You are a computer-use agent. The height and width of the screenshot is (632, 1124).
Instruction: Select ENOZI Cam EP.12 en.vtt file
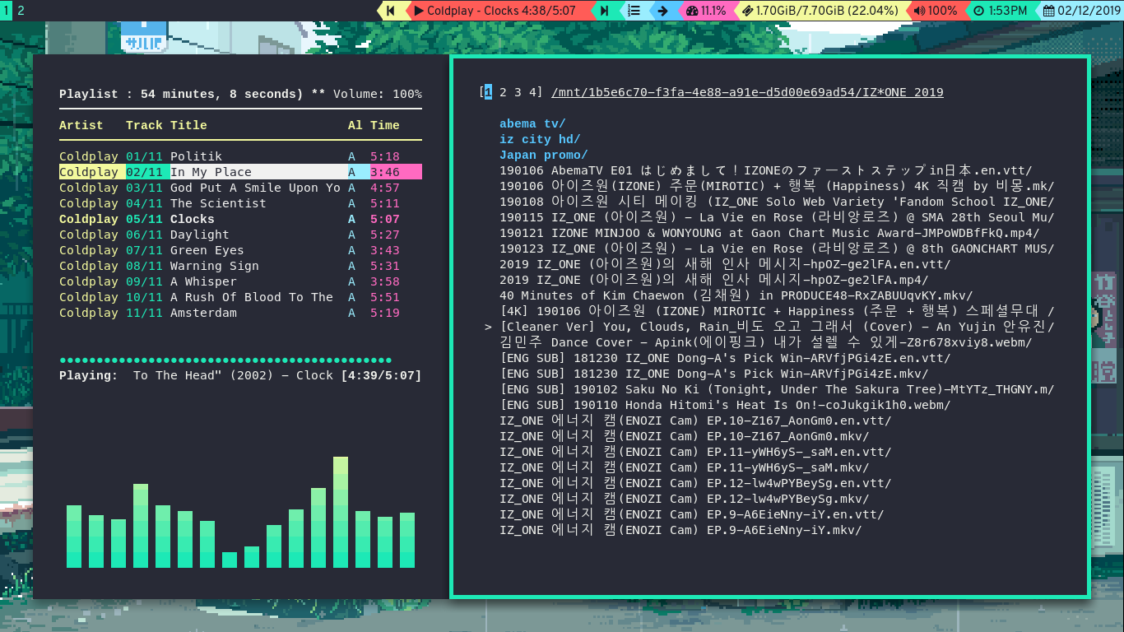tap(695, 483)
